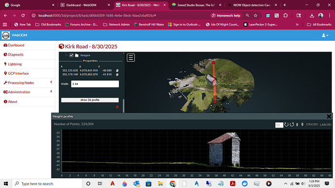Open the browser Extensions puzzle icon
Screen dimensions: 335x188
pyautogui.click(x=285, y=16)
